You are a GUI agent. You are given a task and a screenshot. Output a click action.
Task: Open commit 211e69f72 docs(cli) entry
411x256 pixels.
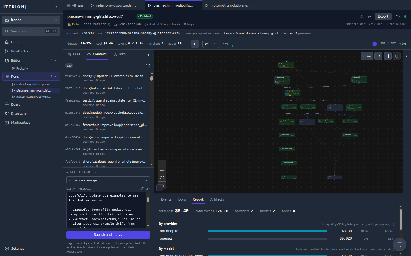pos(106,78)
